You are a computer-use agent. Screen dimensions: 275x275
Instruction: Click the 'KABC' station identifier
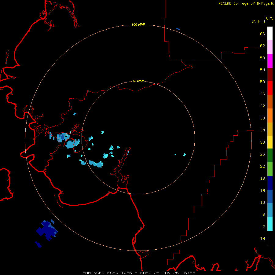point(146,273)
